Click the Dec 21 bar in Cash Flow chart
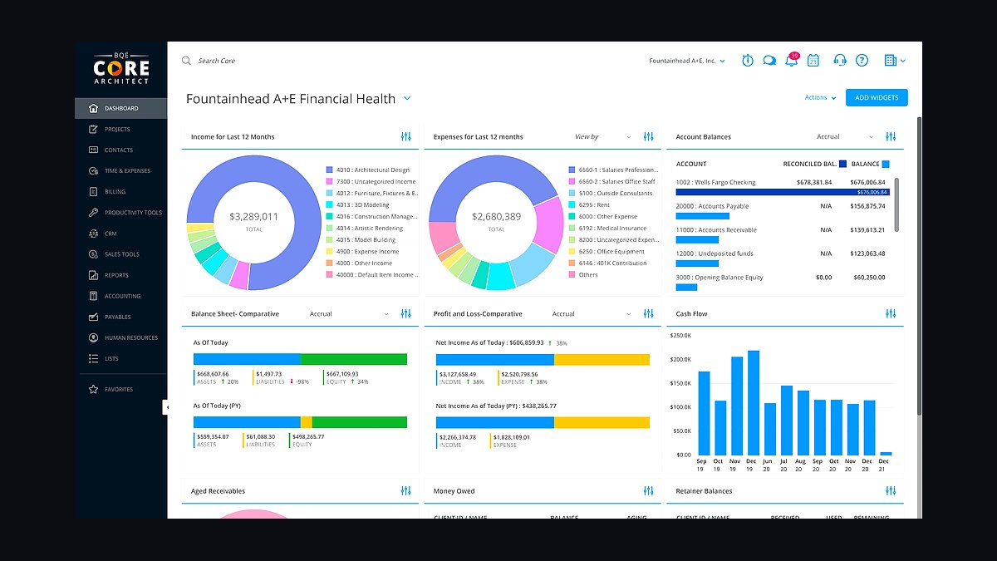 coord(886,453)
